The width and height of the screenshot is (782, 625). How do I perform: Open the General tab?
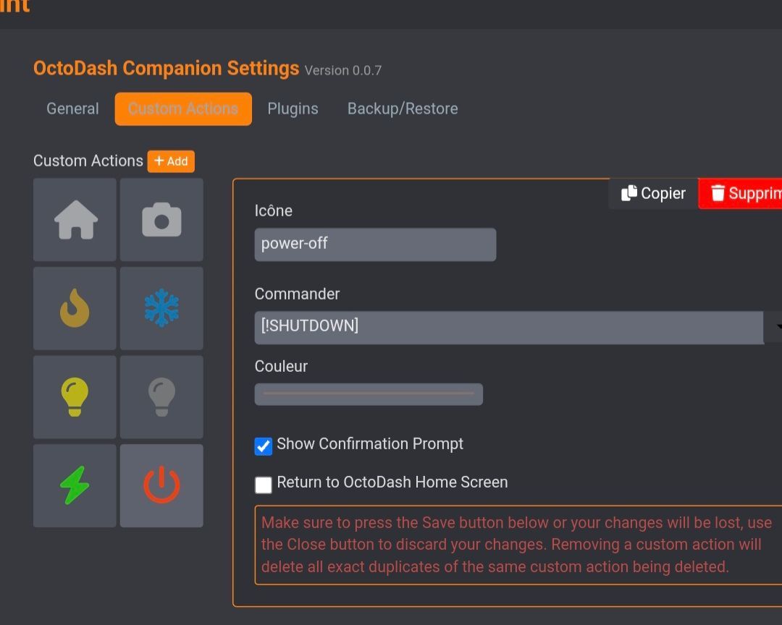click(x=73, y=109)
